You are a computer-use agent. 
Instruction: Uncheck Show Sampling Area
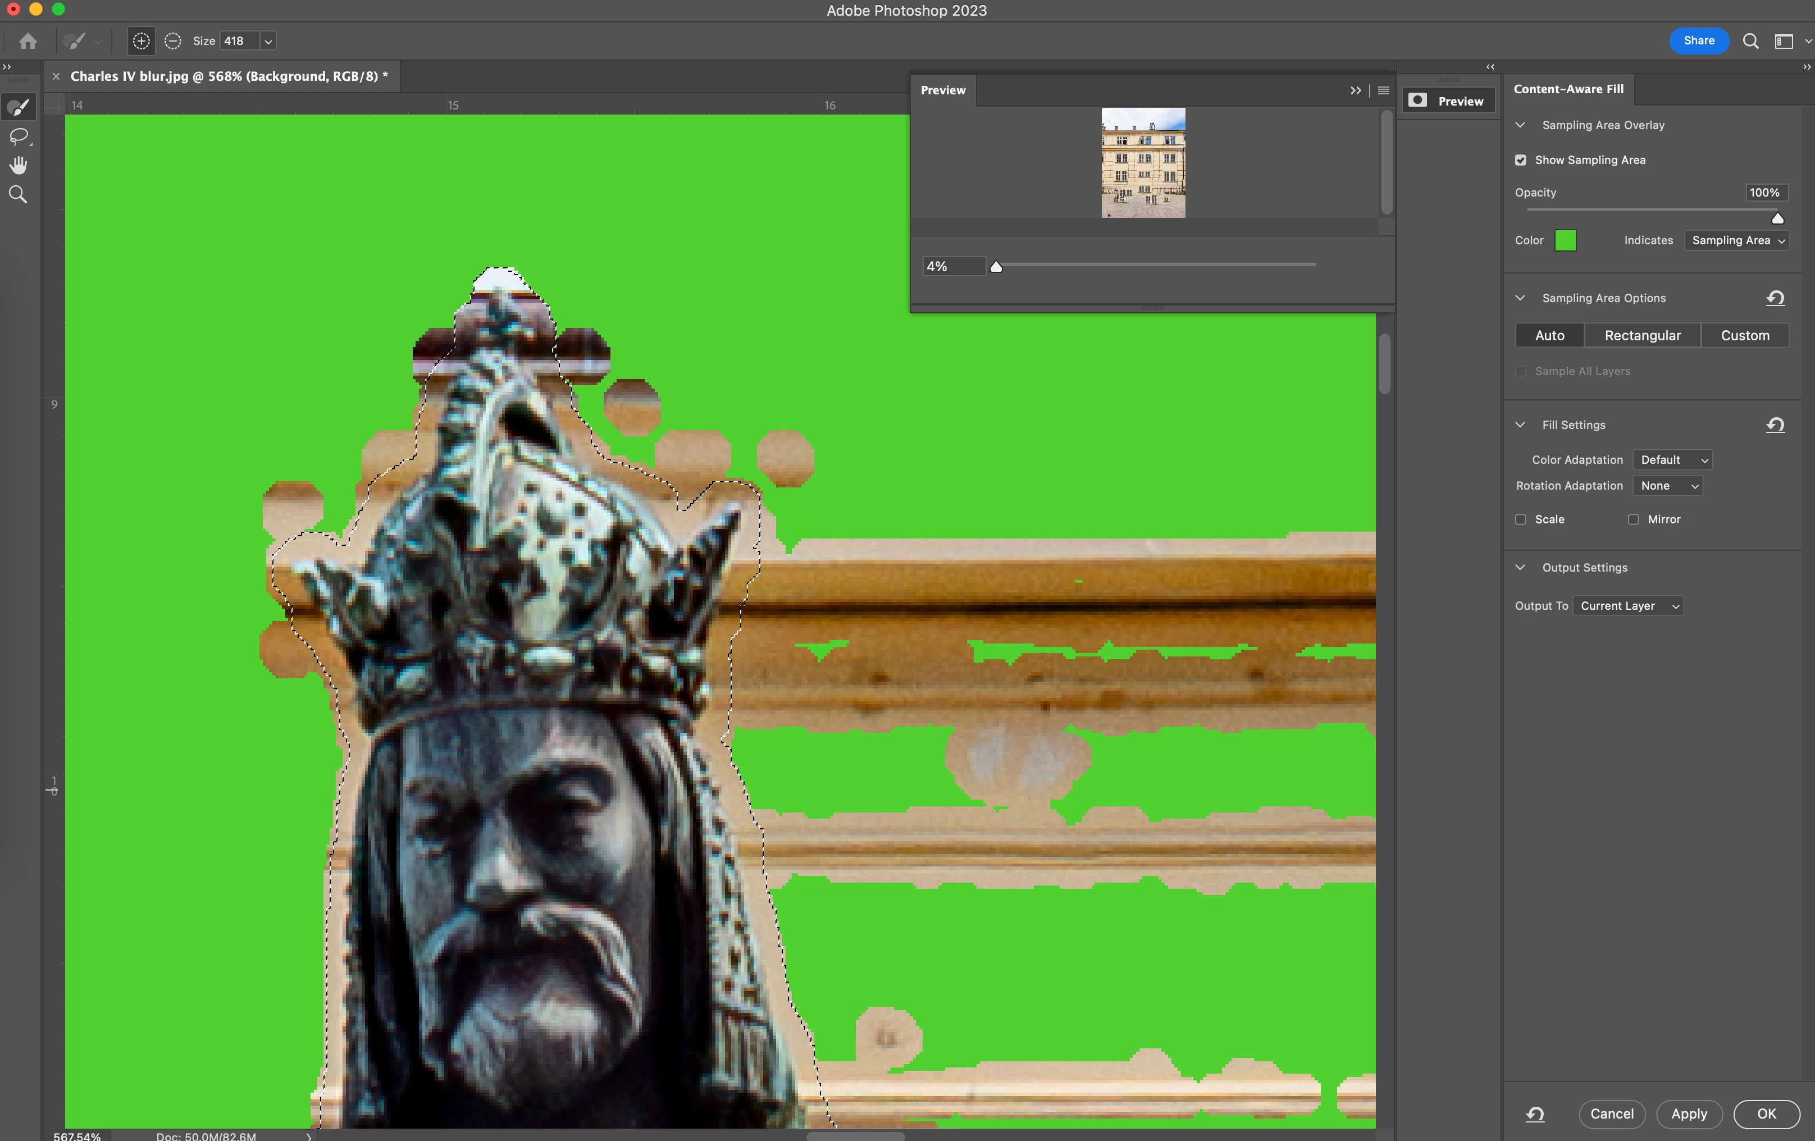point(1520,160)
